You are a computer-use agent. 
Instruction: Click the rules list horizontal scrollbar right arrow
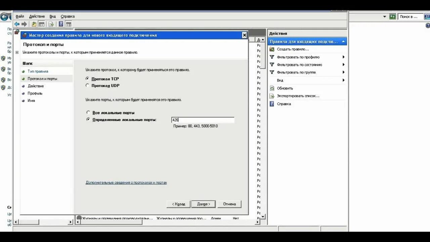[258, 222]
